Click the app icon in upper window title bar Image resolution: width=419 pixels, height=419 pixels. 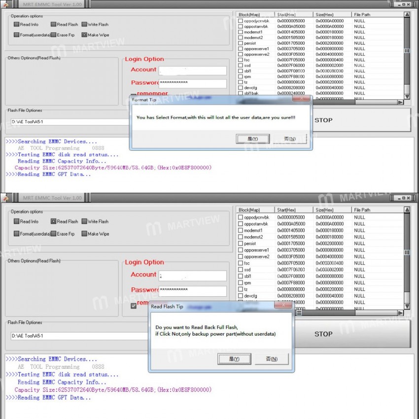5,4
